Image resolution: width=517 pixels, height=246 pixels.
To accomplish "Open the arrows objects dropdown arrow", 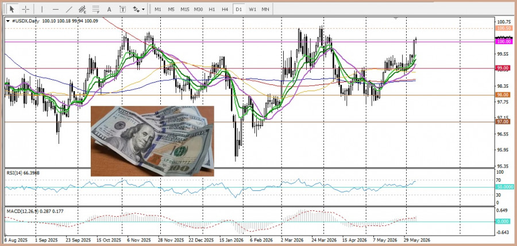I will pyautogui.click(x=143, y=10).
